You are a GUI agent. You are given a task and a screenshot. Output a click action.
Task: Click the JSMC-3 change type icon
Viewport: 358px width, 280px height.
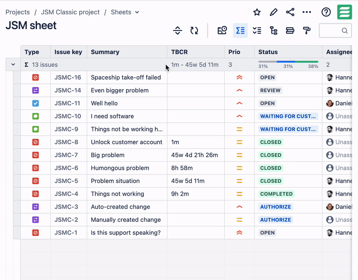pyautogui.click(x=35, y=207)
